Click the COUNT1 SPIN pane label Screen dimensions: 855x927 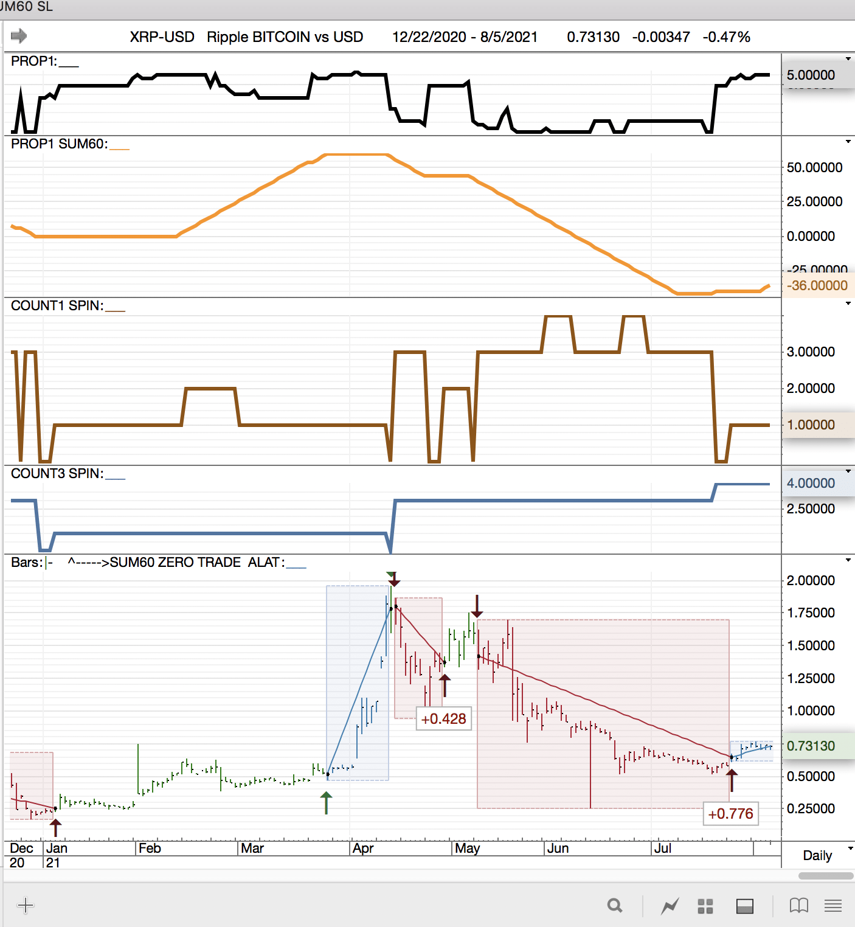(x=57, y=305)
